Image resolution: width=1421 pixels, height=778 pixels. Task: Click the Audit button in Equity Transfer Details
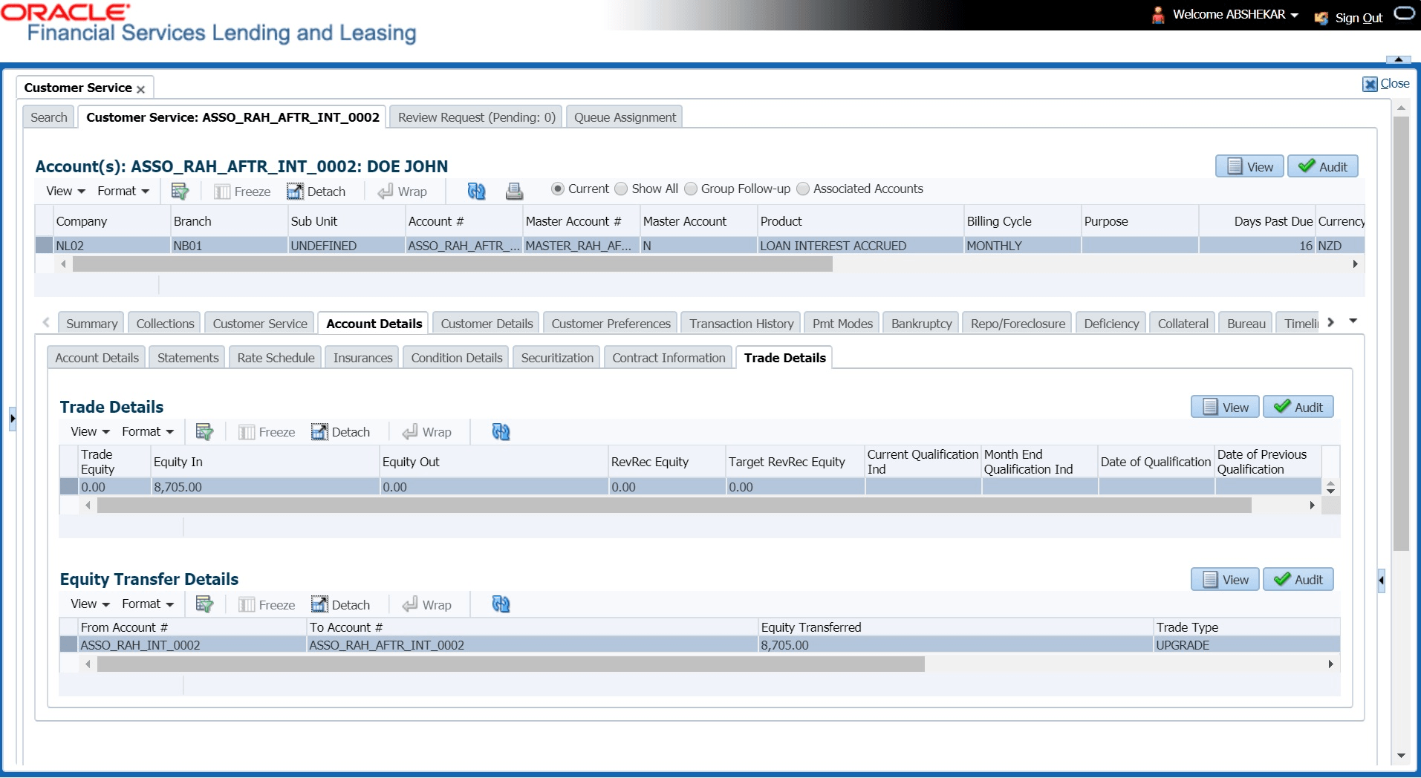click(x=1298, y=579)
